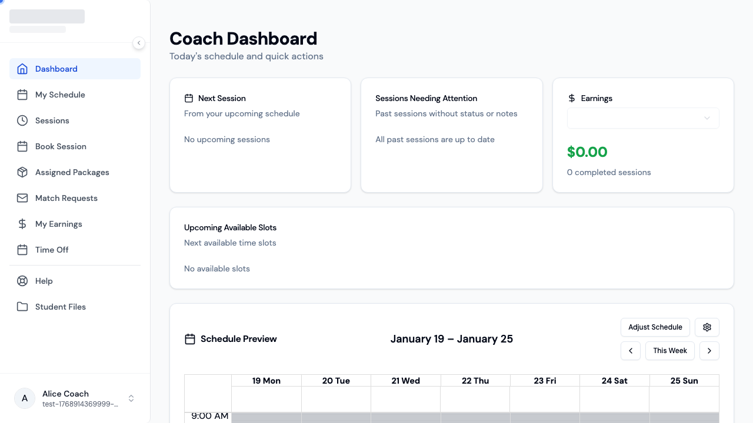Click the Match Requests envelope icon

pyautogui.click(x=22, y=198)
